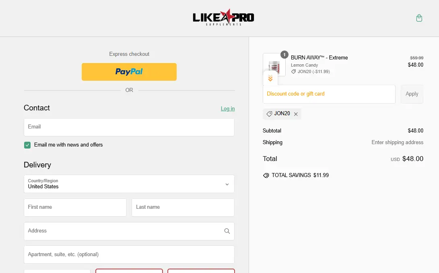This screenshot has height=273, width=439.
Task: Click the First name field
Action: coord(75,208)
